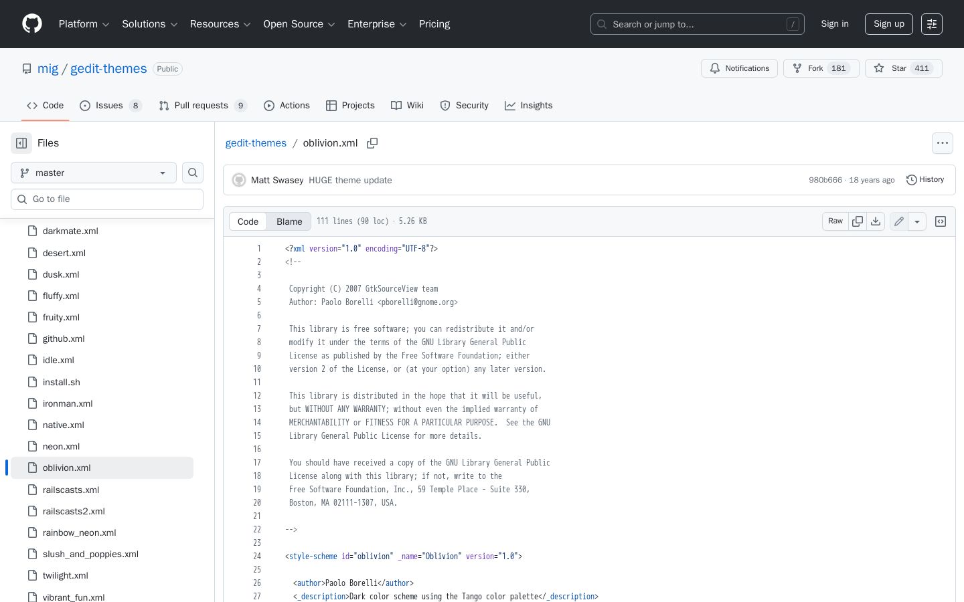
Task: Click the Notifications bell button
Action: coord(740,68)
